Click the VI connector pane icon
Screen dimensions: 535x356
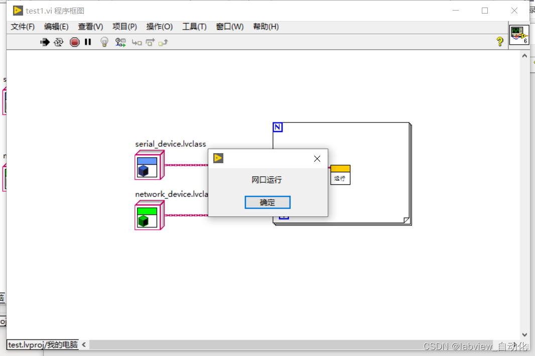[x=519, y=35]
